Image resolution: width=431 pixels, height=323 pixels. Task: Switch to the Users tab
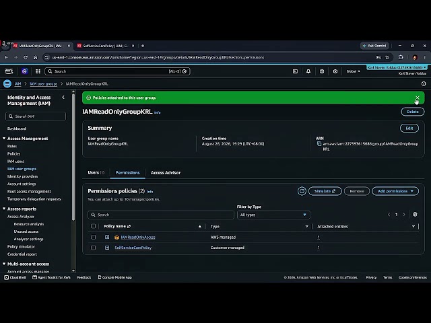coord(96,173)
